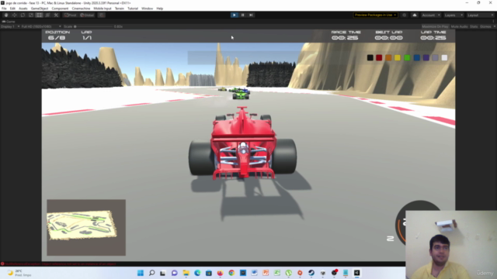Open the Cinemachine menu
497x279 pixels.
point(81,9)
